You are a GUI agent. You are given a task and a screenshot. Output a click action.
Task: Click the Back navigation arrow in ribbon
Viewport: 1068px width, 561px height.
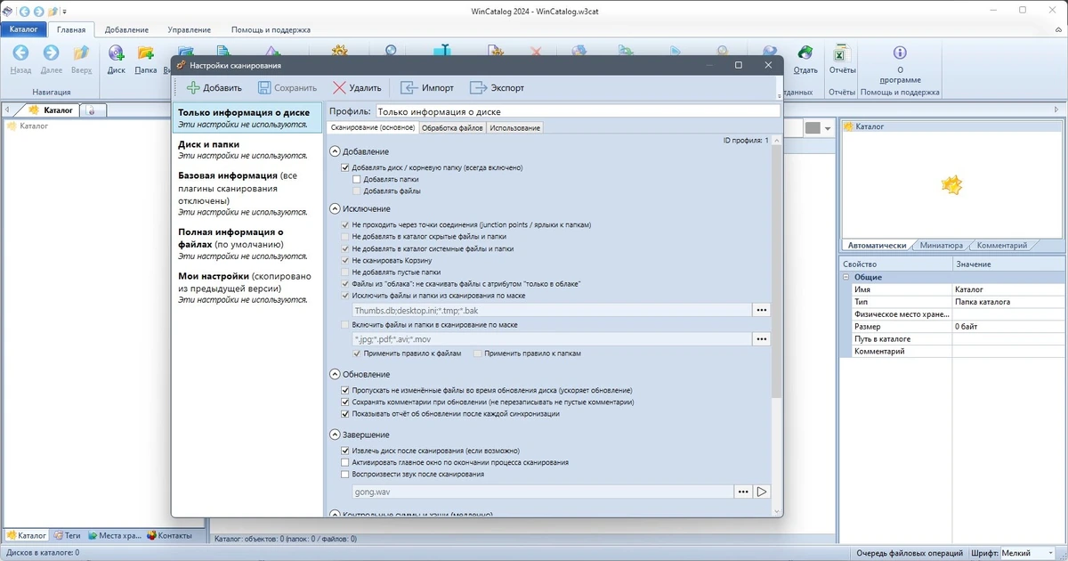20,53
